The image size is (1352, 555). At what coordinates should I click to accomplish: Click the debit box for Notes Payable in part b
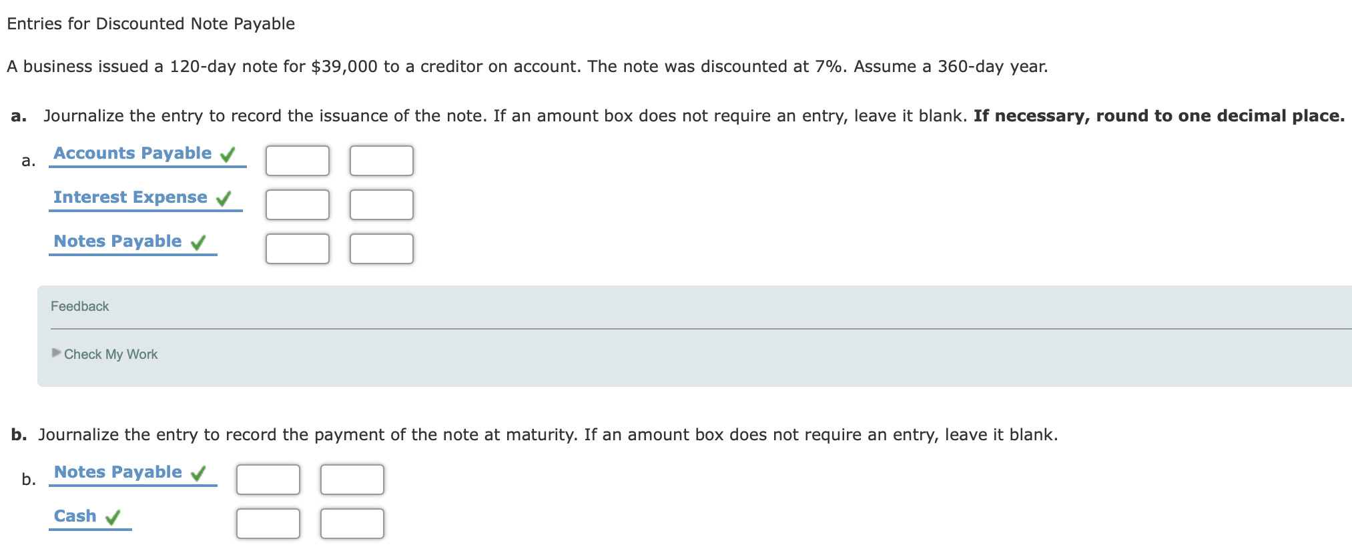[268, 479]
